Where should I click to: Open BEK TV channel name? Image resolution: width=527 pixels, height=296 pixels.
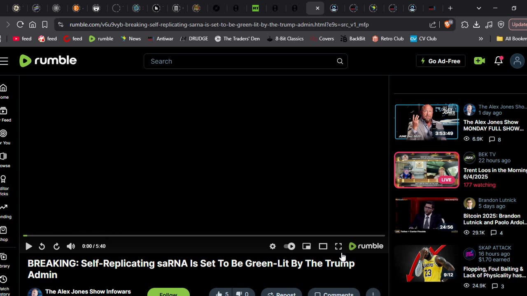click(487, 154)
